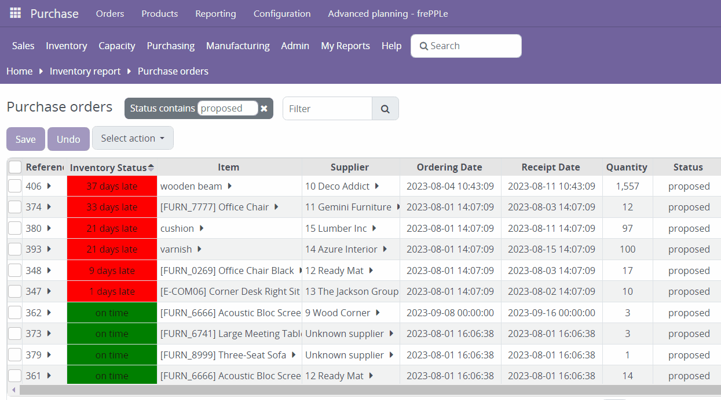The image size is (721, 400).
Task: Switch to the Manufacturing tab
Action: point(237,46)
